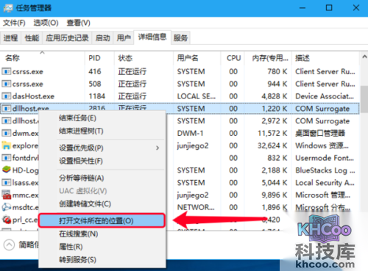Click description 桌面窗口管理器
Viewport: 368px width, 271px height.
pos(320,133)
